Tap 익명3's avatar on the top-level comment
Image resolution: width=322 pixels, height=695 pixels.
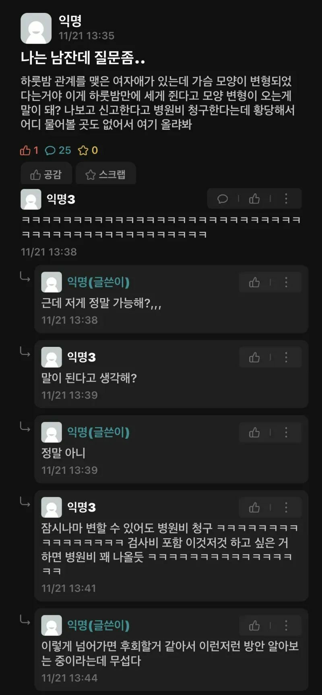31,199
